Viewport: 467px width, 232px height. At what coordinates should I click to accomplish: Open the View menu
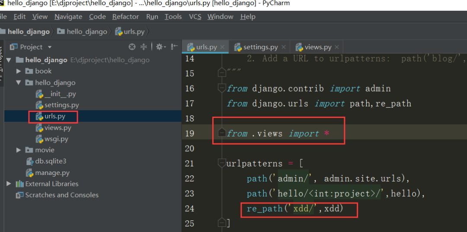pyautogui.click(x=40, y=17)
